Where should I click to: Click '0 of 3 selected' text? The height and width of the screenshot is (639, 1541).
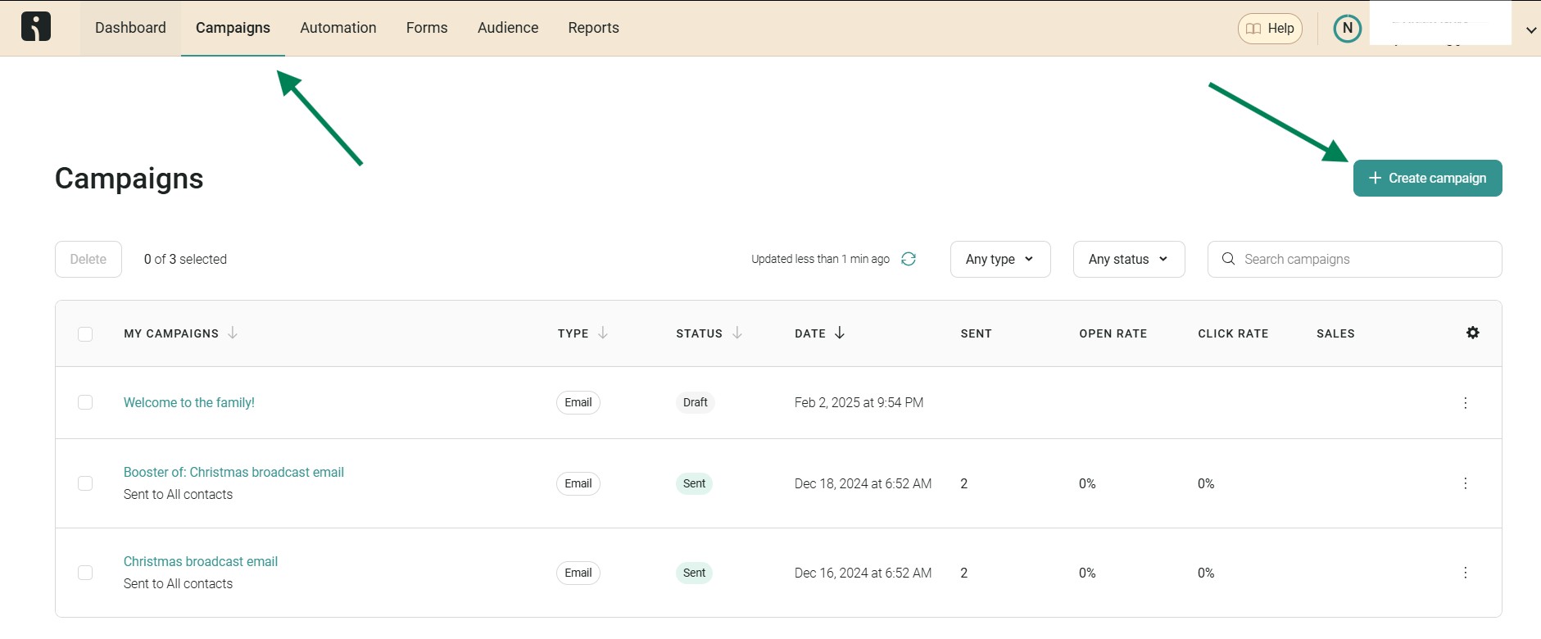185,259
